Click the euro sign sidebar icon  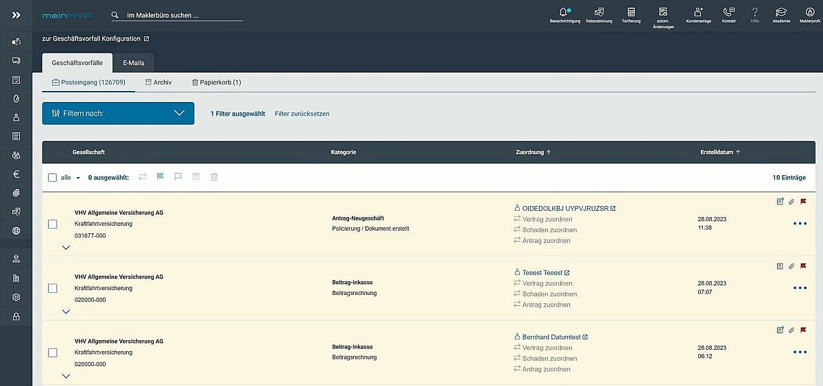tap(16, 174)
